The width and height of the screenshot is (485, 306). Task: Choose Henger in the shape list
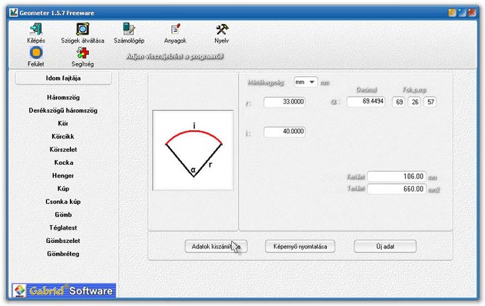click(63, 176)
